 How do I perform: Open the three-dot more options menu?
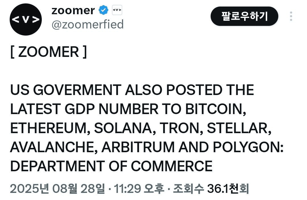pos(291,16)
